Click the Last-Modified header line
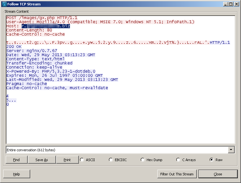 tap(62, 80)
